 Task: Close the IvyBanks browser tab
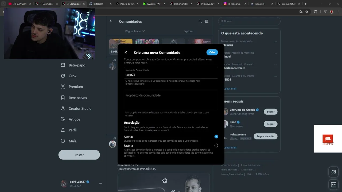(x=165, y=4)
